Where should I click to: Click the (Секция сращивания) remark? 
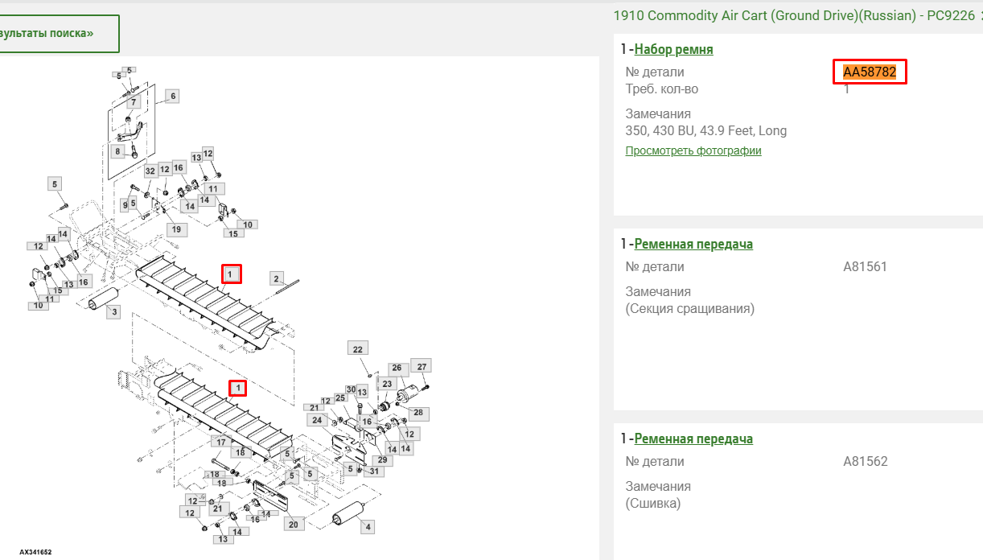[x=689, y=308]
